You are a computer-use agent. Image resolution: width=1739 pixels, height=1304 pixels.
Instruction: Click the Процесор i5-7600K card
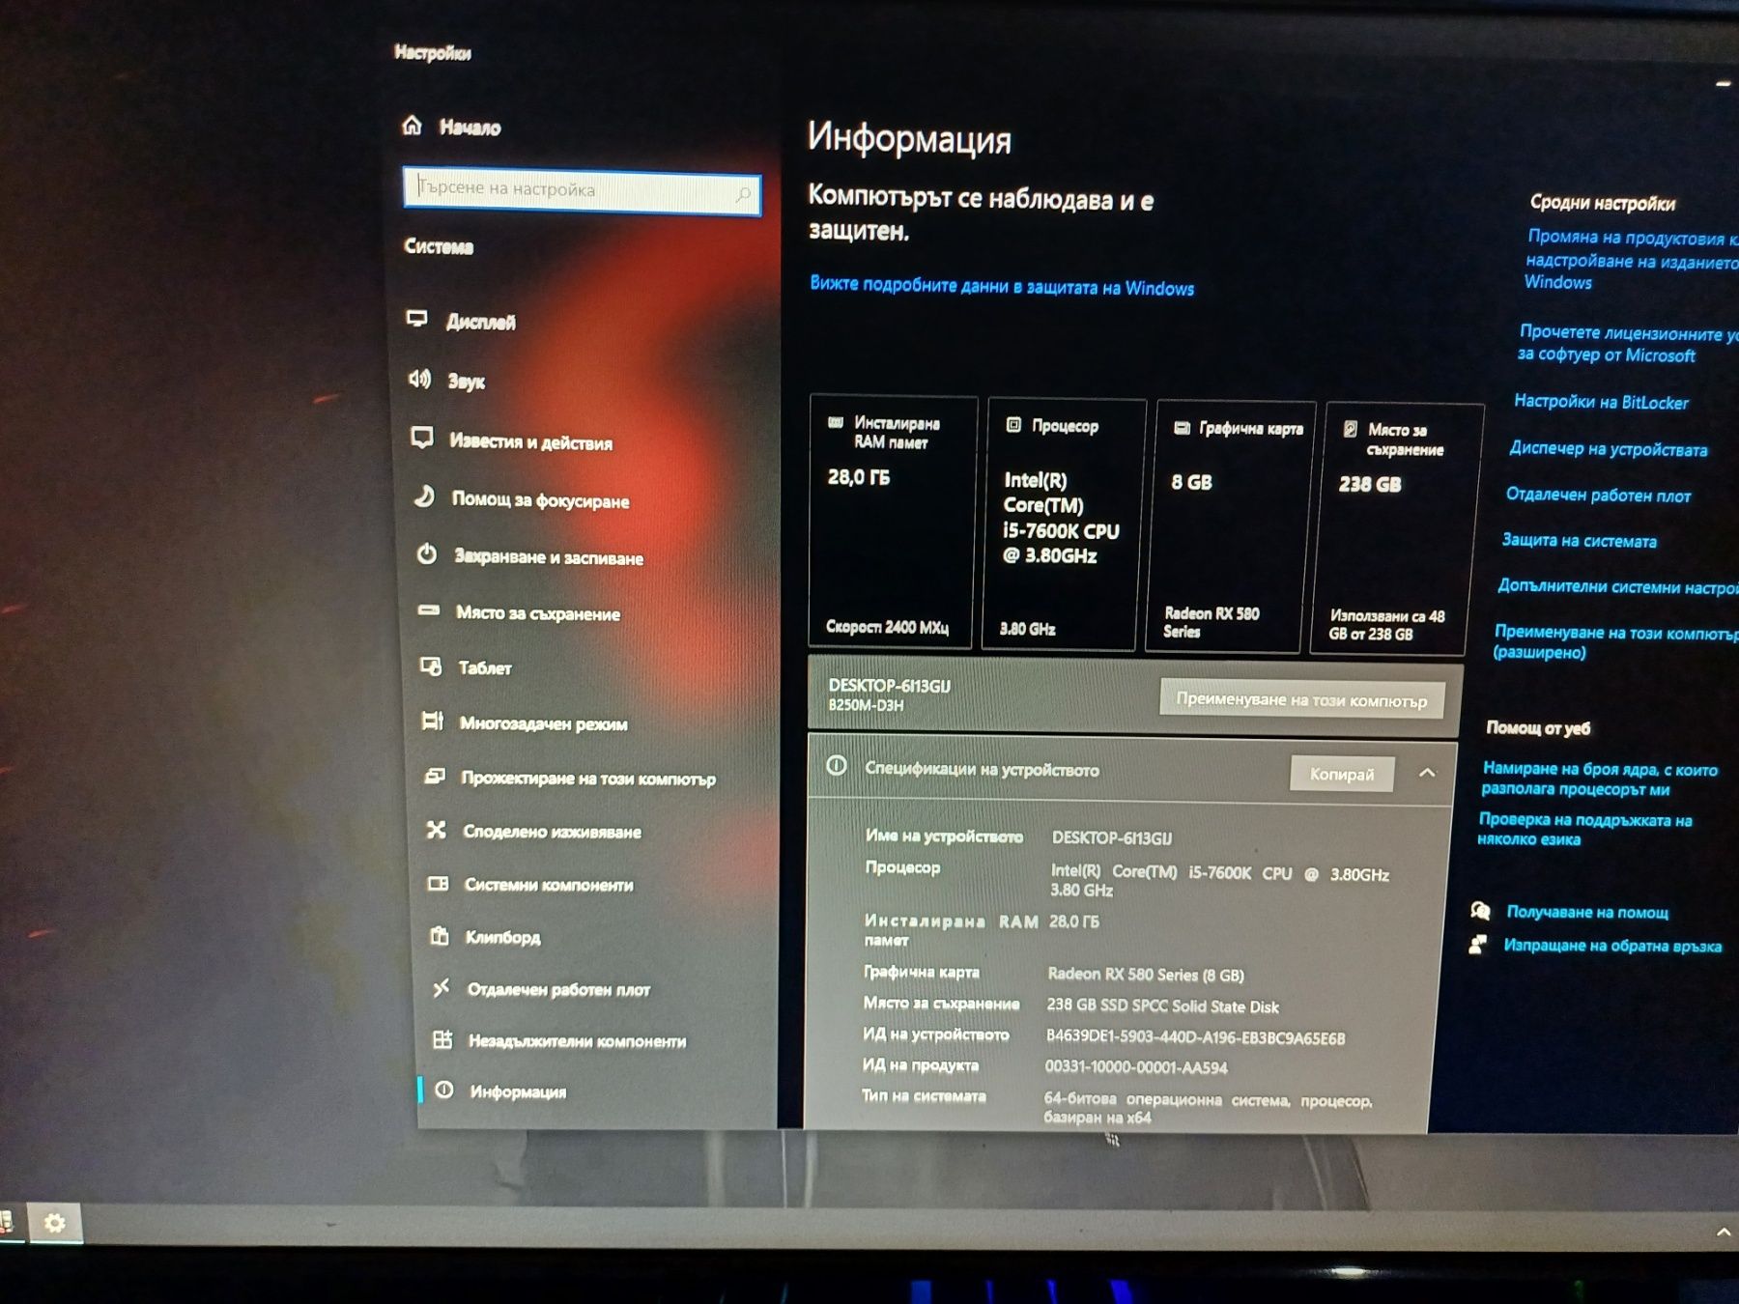tap(1063, 524)
